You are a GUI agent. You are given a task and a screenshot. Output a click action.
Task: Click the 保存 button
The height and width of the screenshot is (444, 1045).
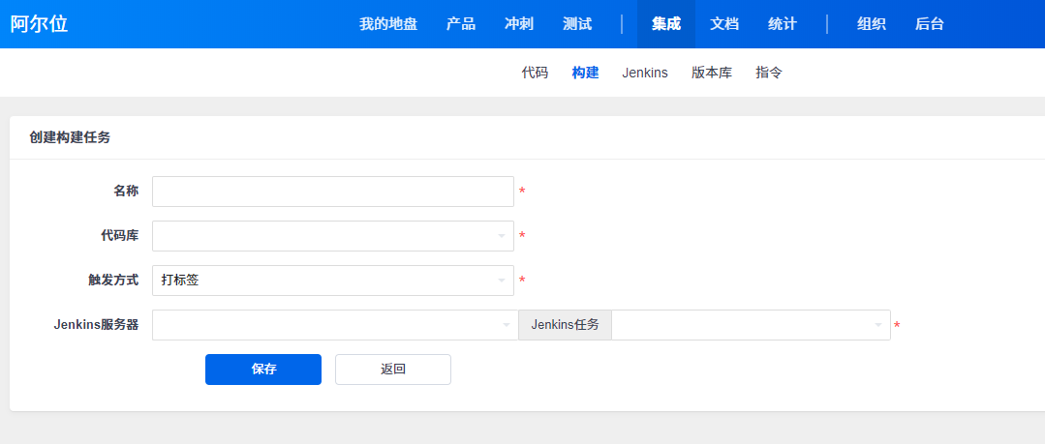263,370
